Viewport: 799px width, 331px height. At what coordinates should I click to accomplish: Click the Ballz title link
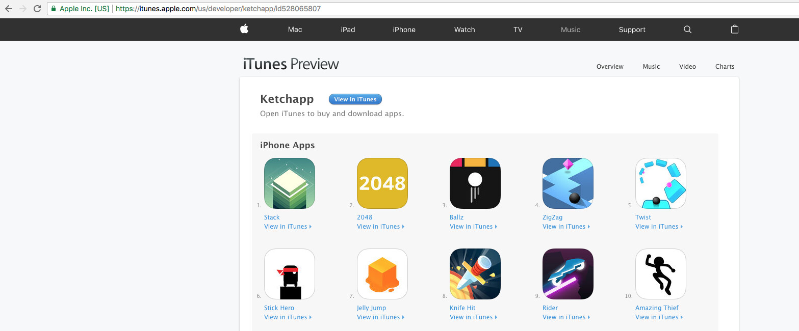(x=457, y=217)
